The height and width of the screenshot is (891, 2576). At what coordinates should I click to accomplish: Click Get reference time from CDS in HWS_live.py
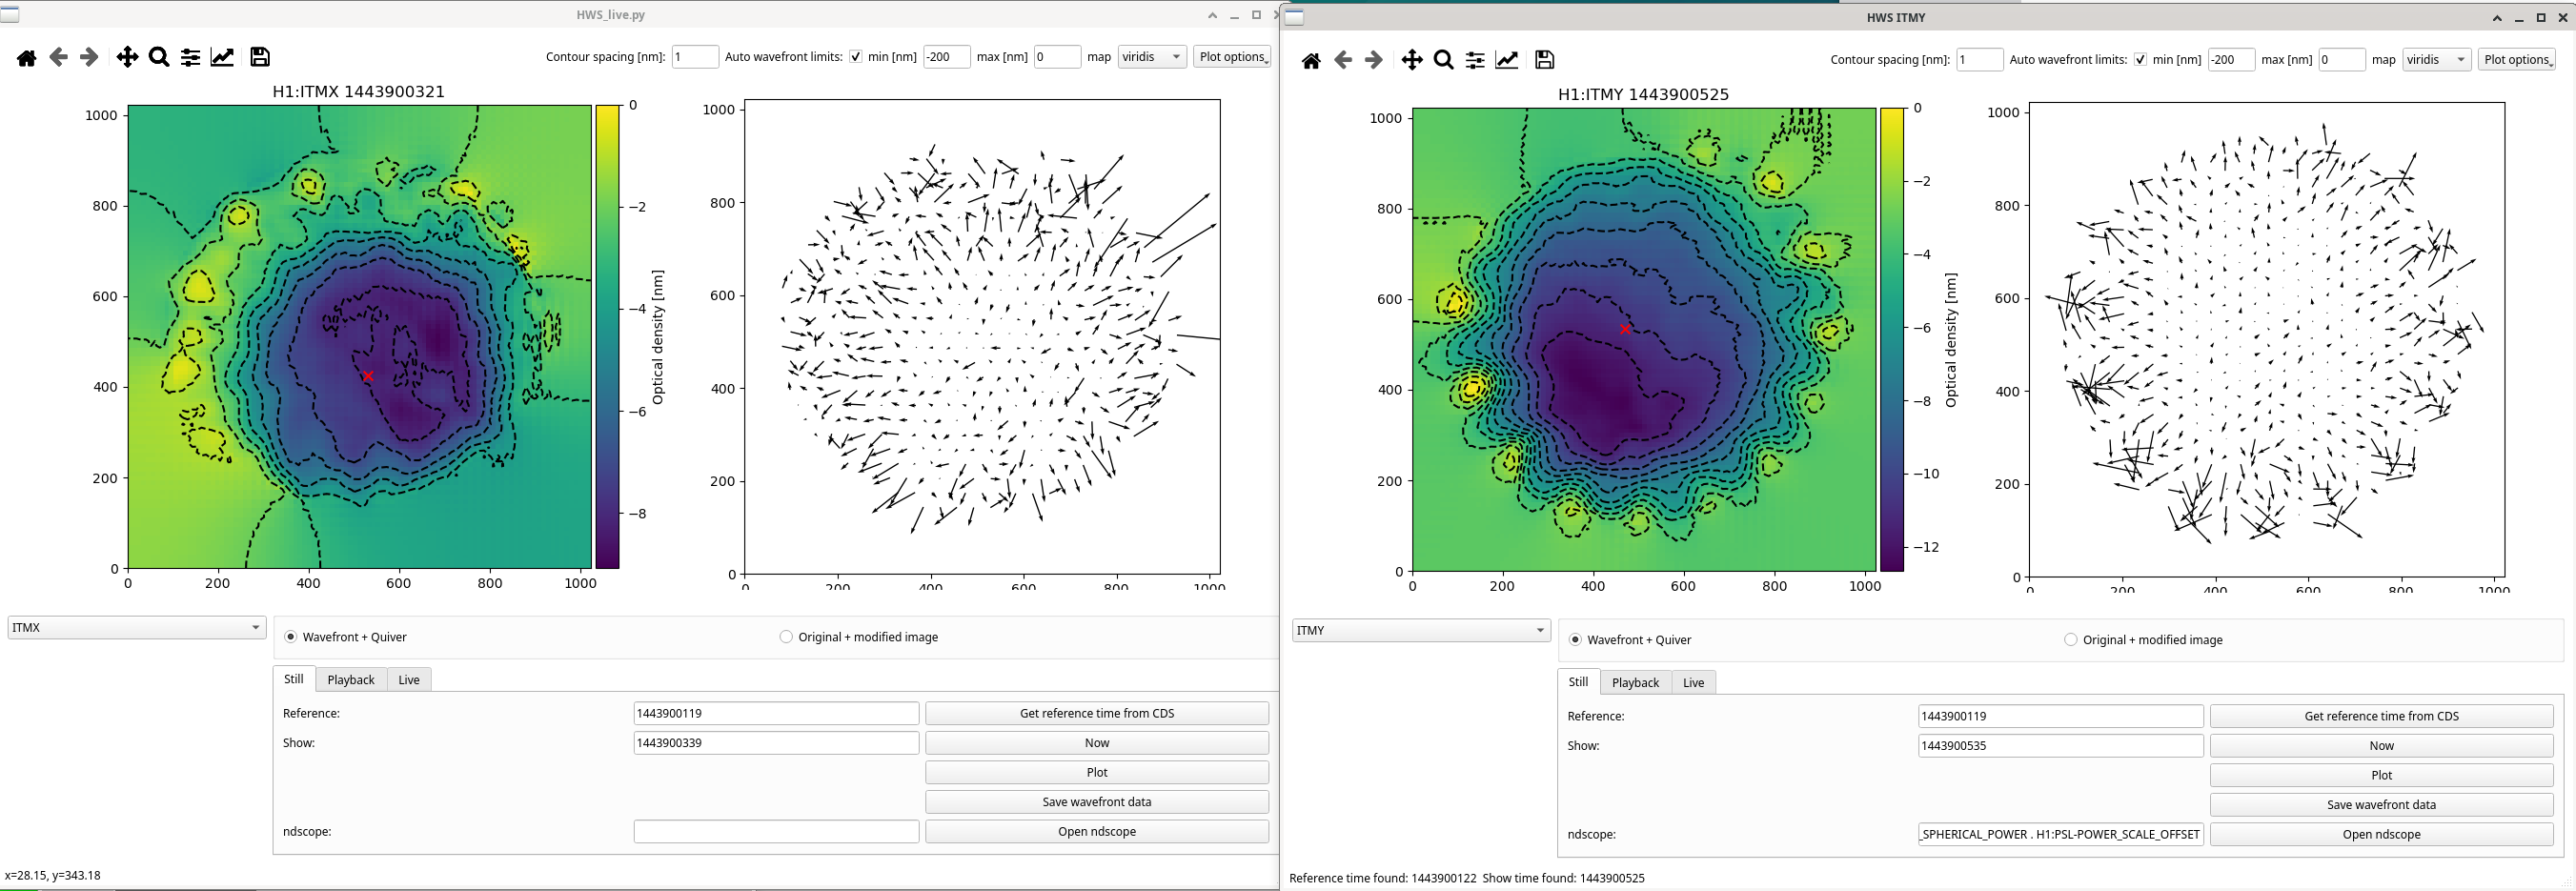pos(1097,714)
